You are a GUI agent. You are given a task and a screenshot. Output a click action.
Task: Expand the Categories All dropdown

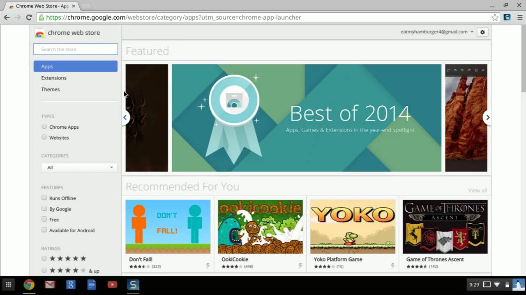(x=79, y=168)
